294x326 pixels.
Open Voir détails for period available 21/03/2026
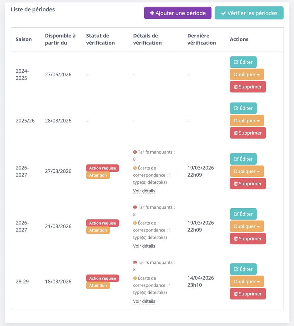(144, 246)
